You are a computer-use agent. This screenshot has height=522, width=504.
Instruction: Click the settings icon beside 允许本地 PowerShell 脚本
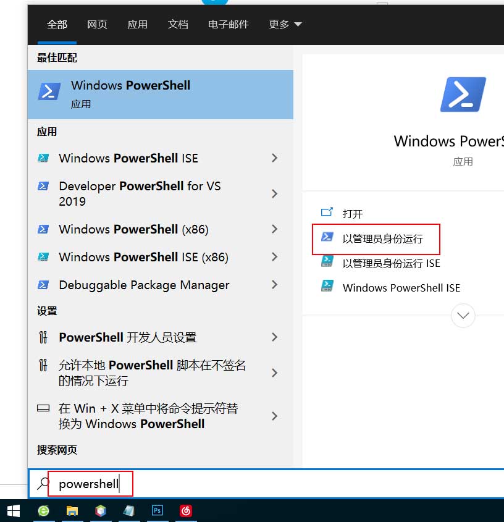pyautogui.click(x=43, y=365)
